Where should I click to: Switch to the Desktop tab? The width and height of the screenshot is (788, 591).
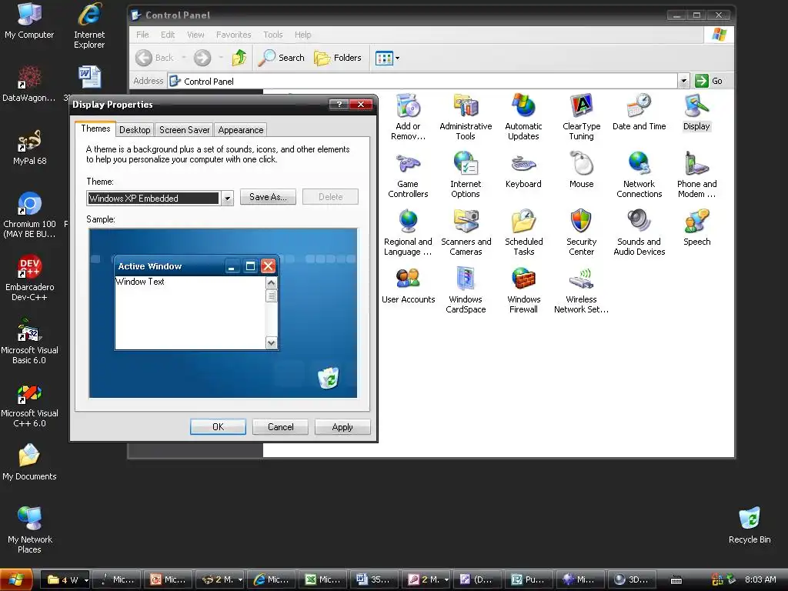click(135, 129)
